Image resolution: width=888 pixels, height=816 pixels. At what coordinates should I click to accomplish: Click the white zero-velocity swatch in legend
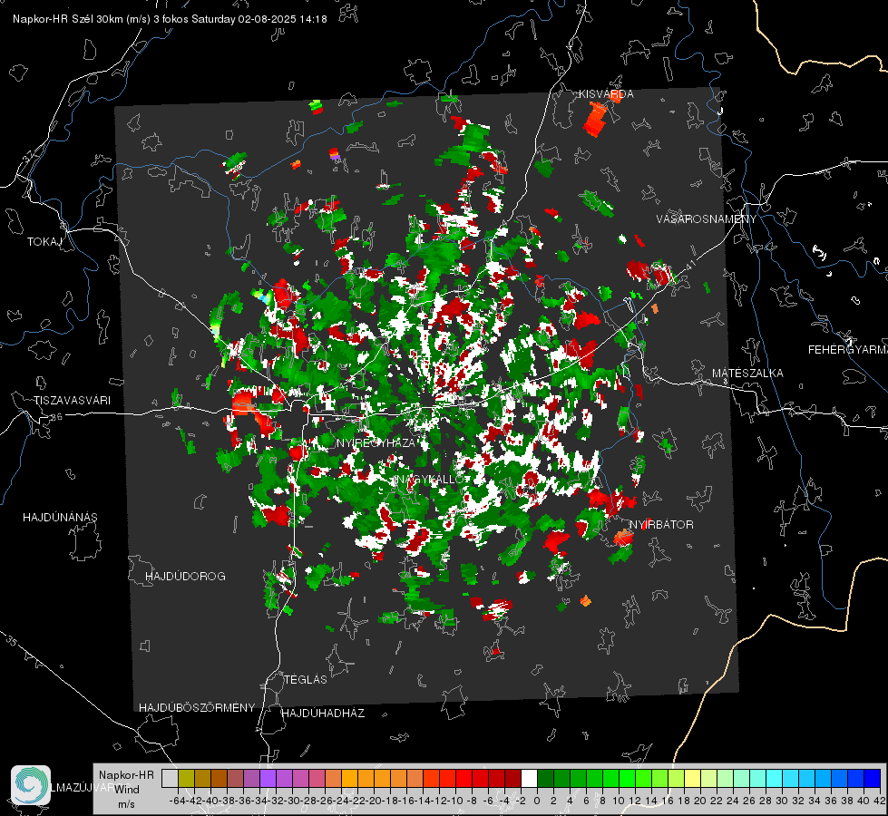point(529,778)
